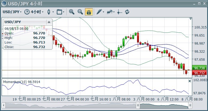Click the refresh chart icon
Viewport: 208px width, 111px height.
pyautogui.click(x=127, y=12)
